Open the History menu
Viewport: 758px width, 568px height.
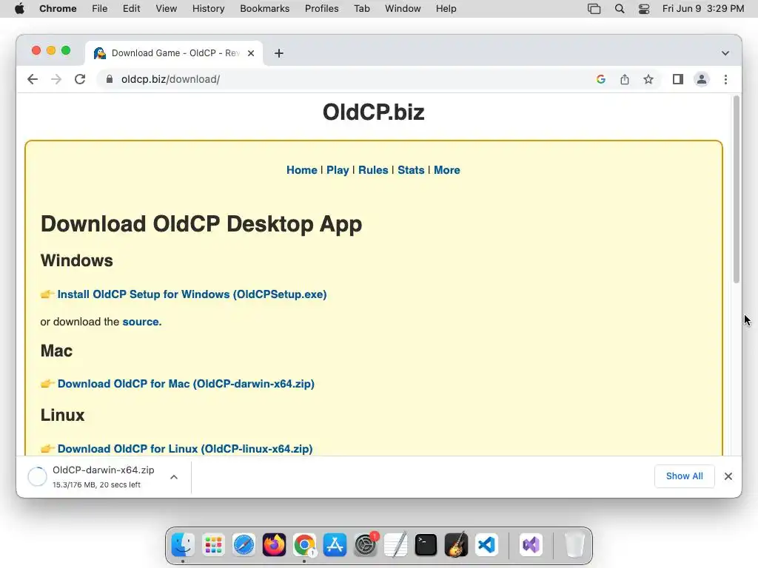click(x=208, y=9)
